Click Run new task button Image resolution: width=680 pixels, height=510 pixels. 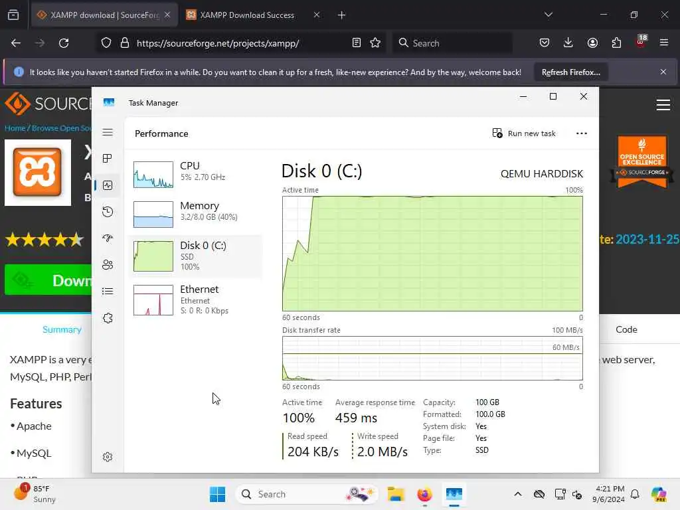524,133
